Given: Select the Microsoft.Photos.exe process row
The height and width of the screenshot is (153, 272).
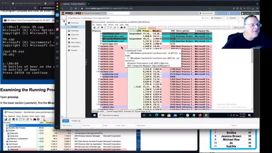Looking at the screenshot, I should 152,39.
